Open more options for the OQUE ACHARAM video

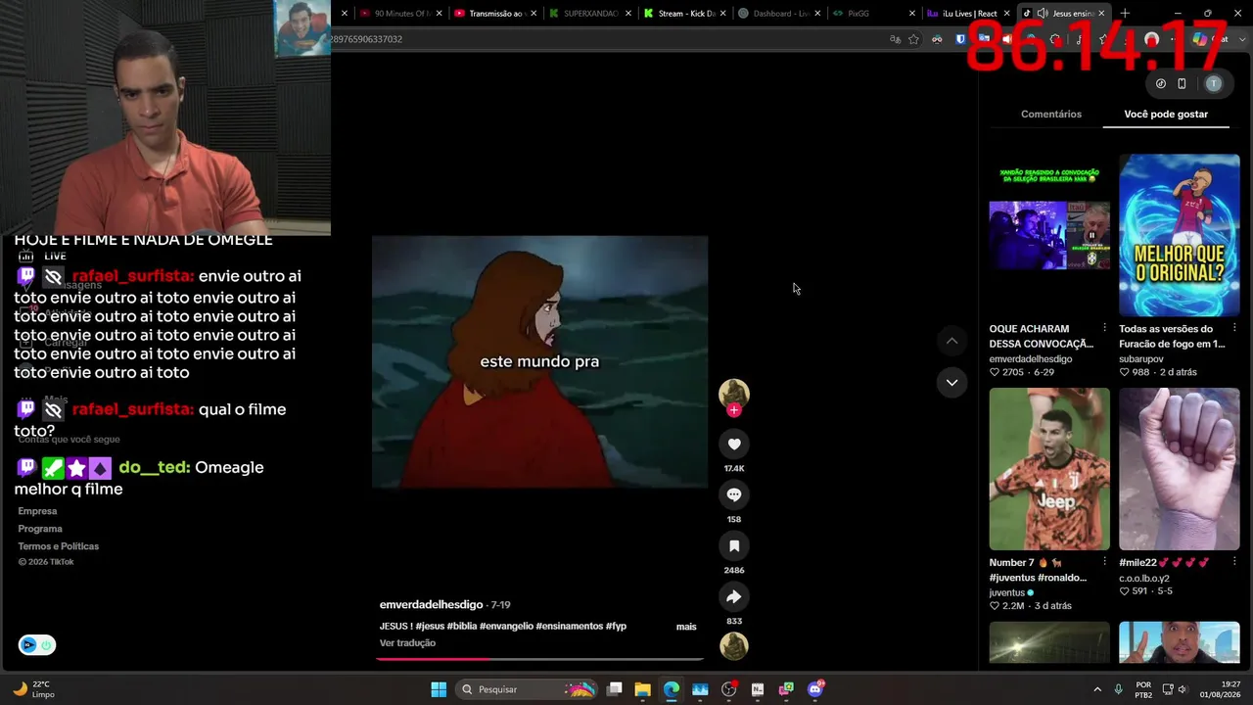(x=1105, y=328)
